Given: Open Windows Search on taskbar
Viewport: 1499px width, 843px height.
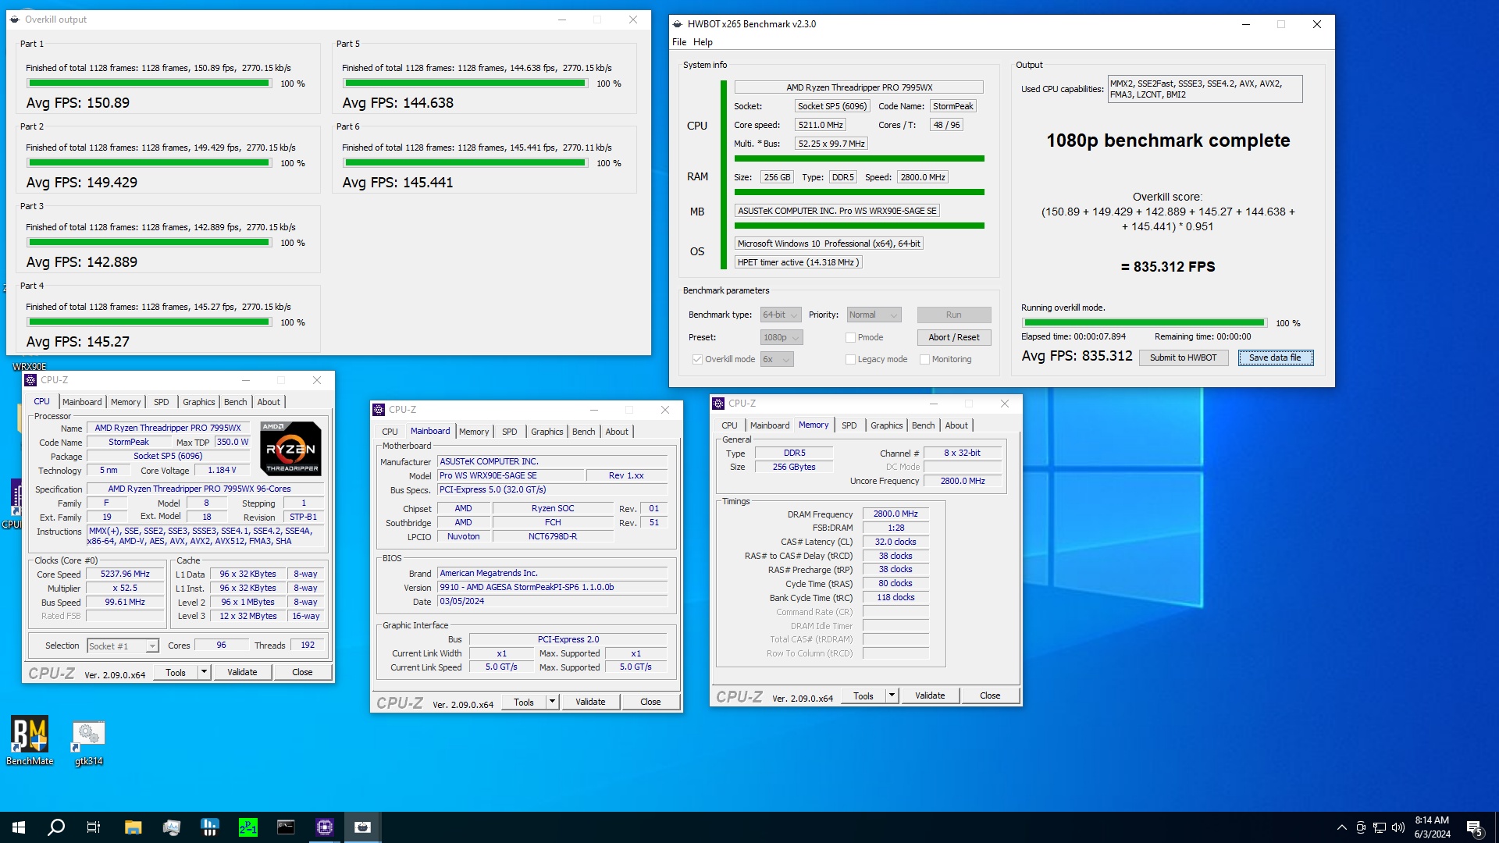Looking at the screenshot, I should [56, 827].
